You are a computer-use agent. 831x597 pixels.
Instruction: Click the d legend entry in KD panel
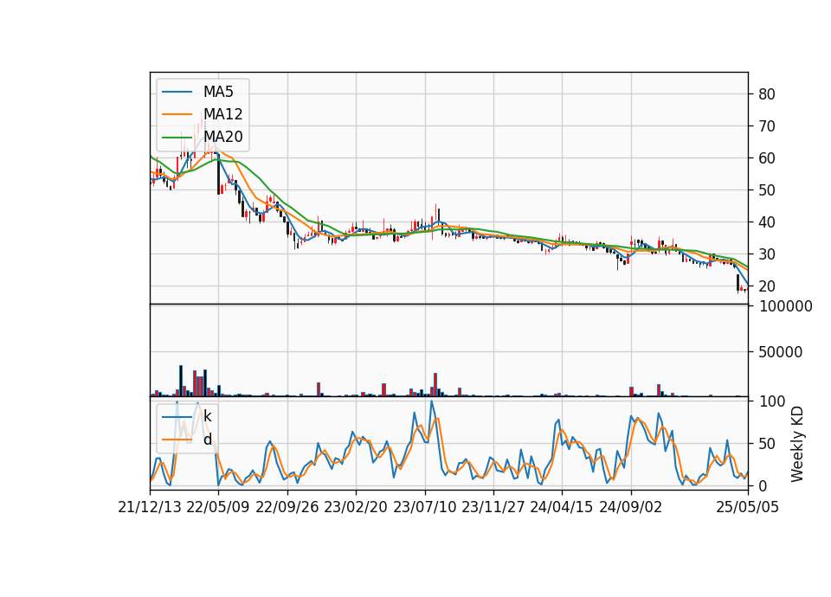207,440
